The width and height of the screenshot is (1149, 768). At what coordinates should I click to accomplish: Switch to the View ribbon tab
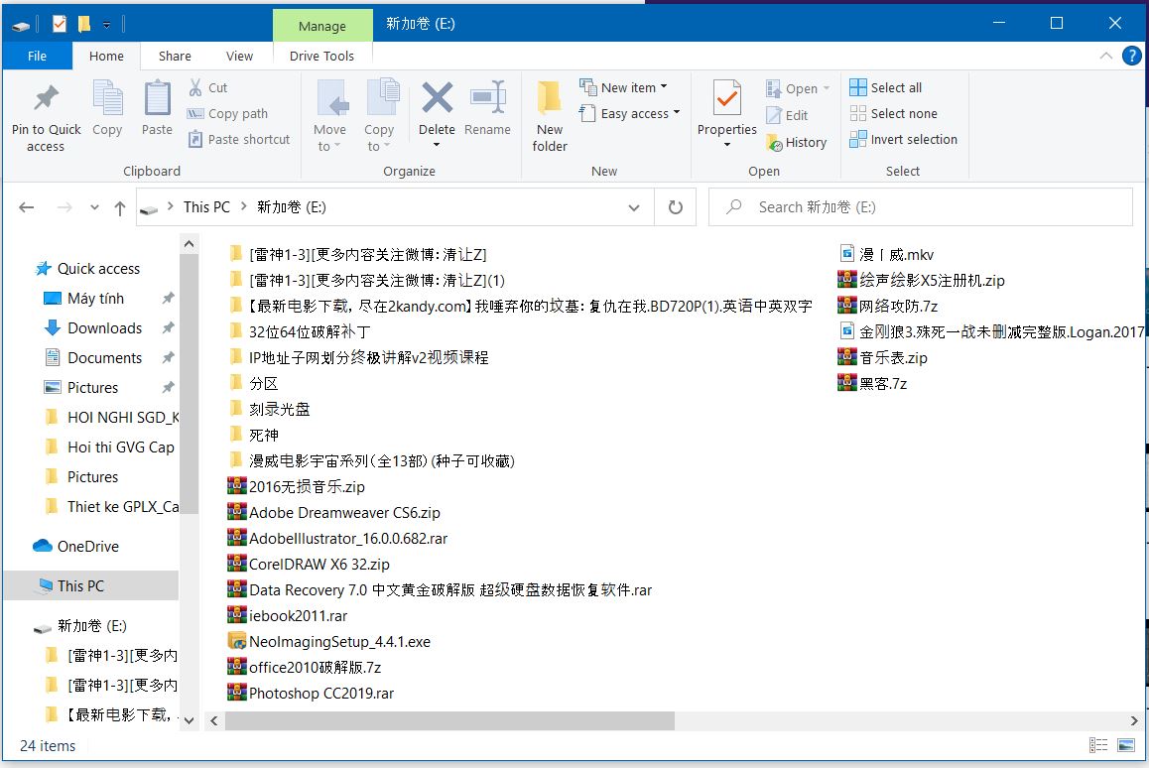[x=239, y=56]
